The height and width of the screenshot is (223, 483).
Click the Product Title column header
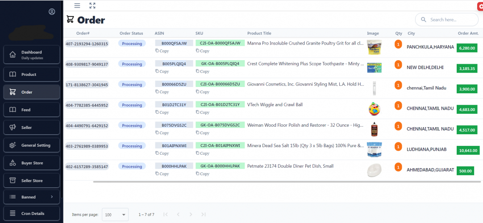click(x=259, y=33)
